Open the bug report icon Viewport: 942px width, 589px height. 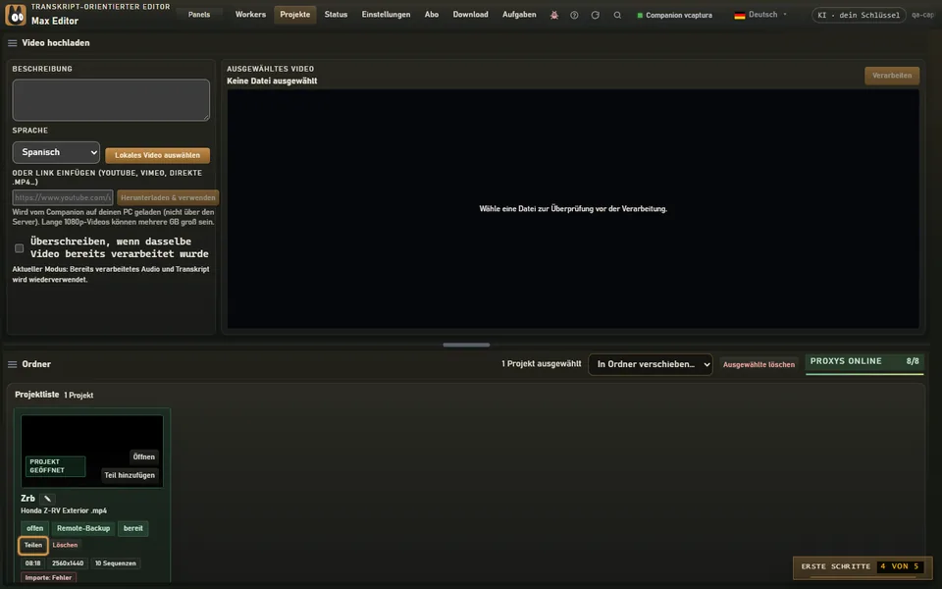(553, 15)
